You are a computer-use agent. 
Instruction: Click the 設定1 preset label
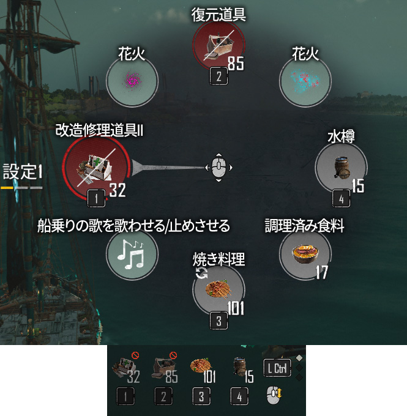(23, 172)
